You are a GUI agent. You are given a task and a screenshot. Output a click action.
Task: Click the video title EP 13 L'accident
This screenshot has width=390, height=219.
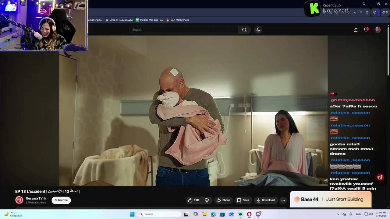(48, 191)
